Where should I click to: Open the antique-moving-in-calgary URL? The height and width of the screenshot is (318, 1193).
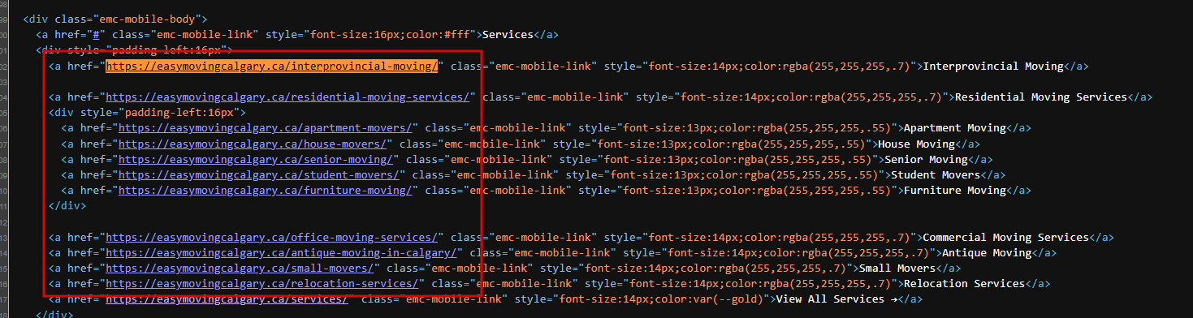coord(282,252)
